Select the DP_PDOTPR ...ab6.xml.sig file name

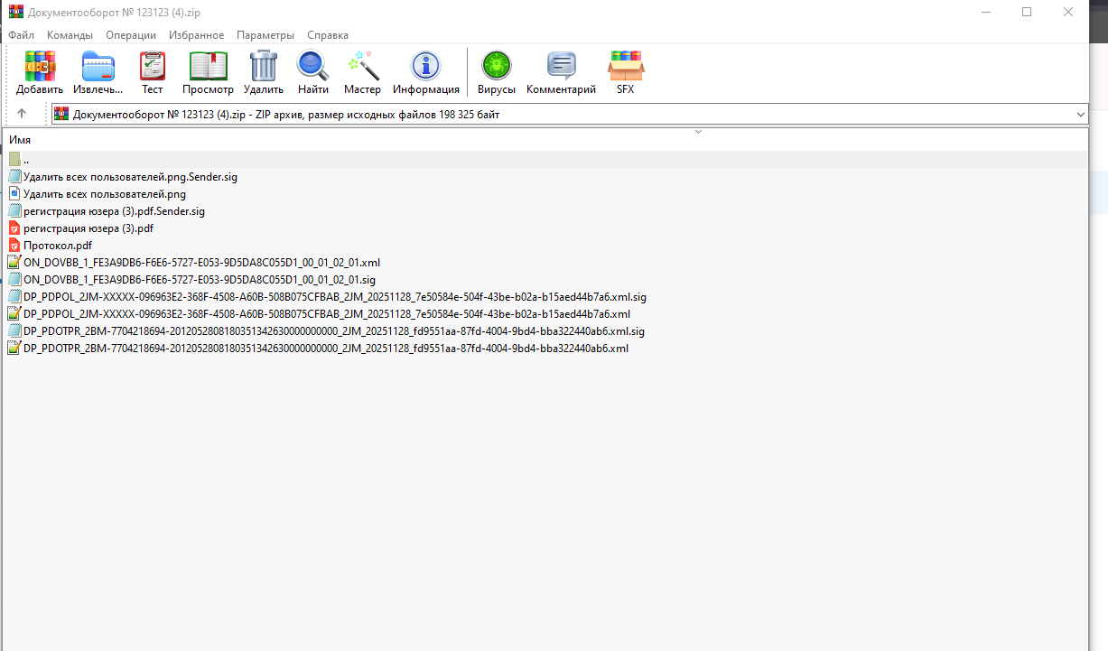click(x=334, y=331)
